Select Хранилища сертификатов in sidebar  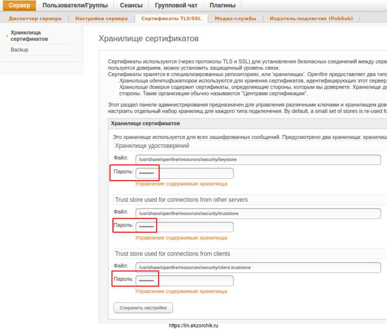[x=29, y=36]
